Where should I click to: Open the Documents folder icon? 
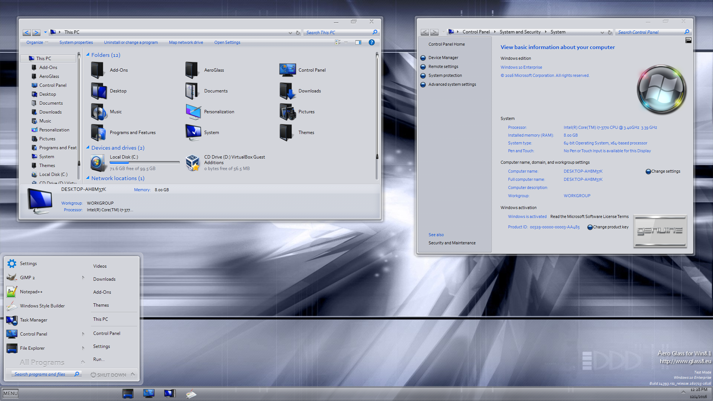tap(192, 91)
